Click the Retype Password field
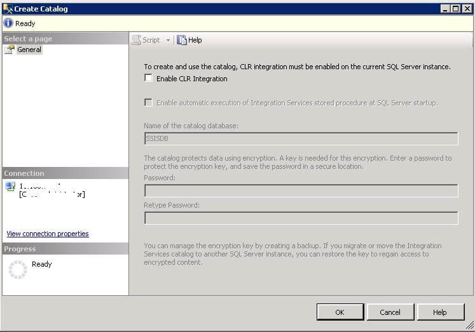Viewport: 475px width, 332px height. point(301,218)
